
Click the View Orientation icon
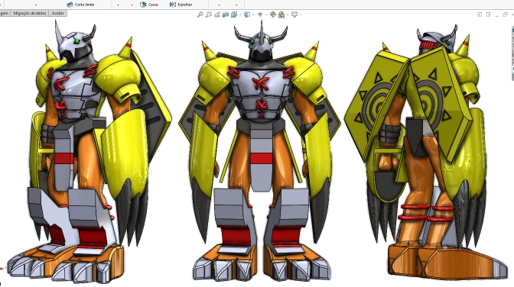click(234, 15)
